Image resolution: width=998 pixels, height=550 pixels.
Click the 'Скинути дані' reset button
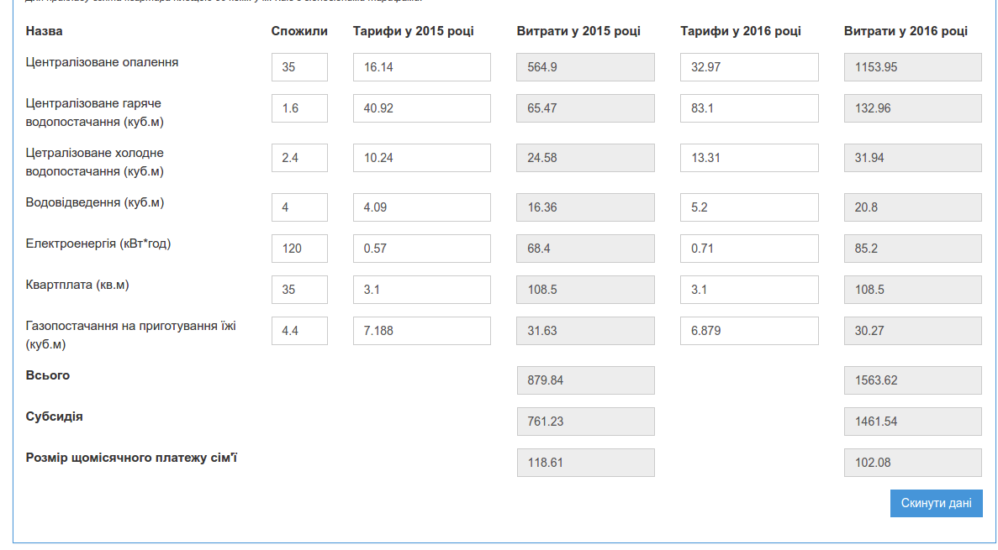(936, 503)
